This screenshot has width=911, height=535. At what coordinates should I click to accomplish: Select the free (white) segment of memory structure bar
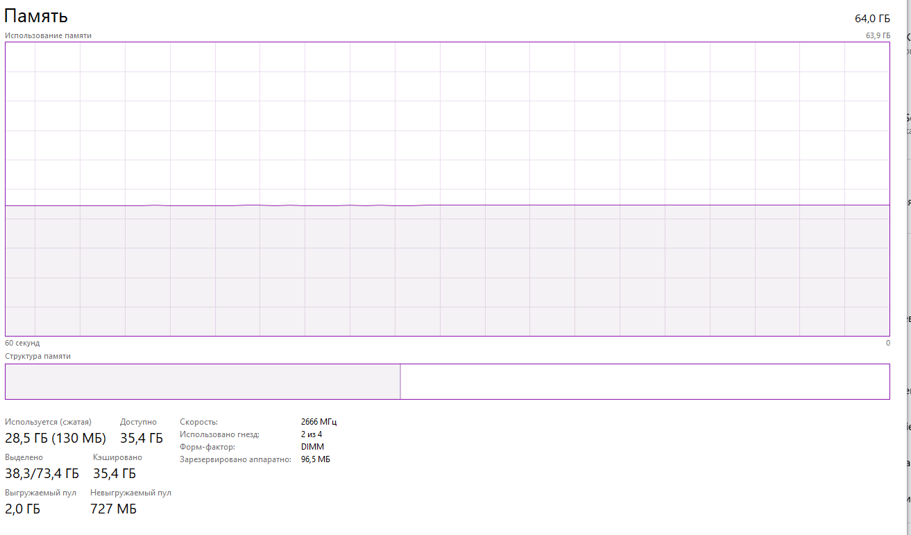click(645, 382)
